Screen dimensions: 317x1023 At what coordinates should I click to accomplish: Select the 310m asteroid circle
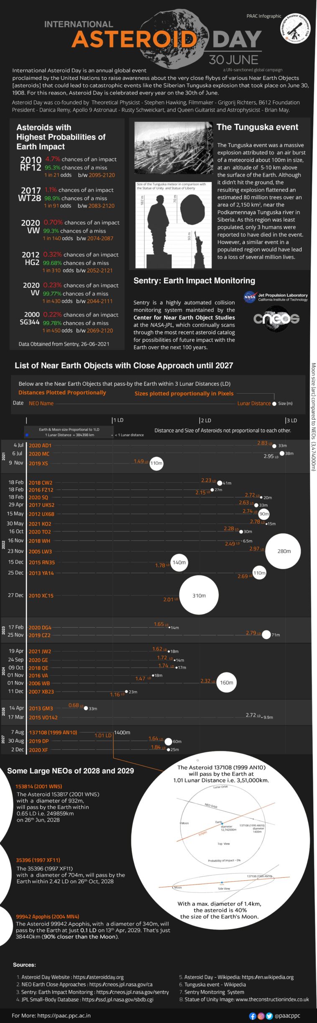point(199,595)
